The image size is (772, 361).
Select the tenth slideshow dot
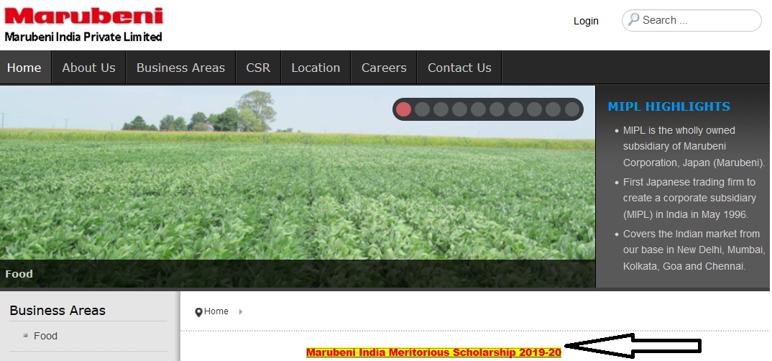coord(572,109)
